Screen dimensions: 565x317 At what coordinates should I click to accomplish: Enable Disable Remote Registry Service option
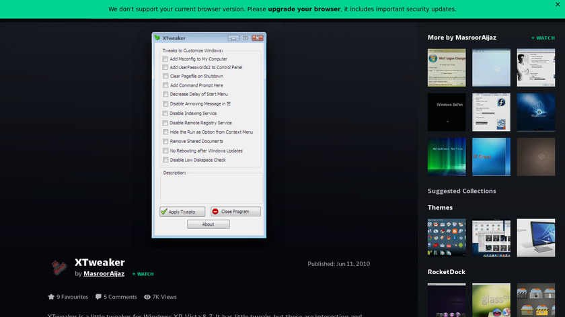(x=165, y=123)
